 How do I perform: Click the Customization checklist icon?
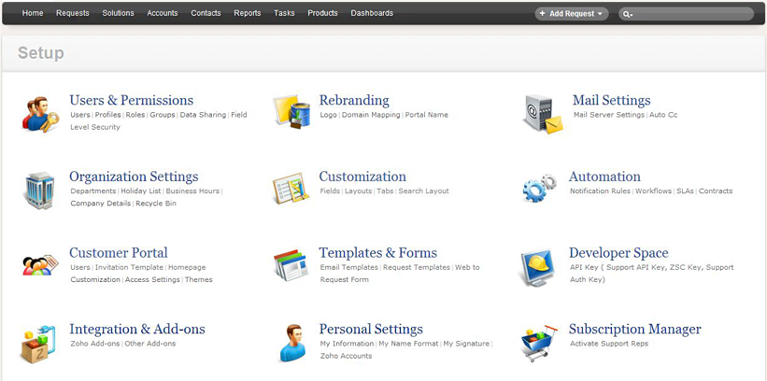pos(291,189)
